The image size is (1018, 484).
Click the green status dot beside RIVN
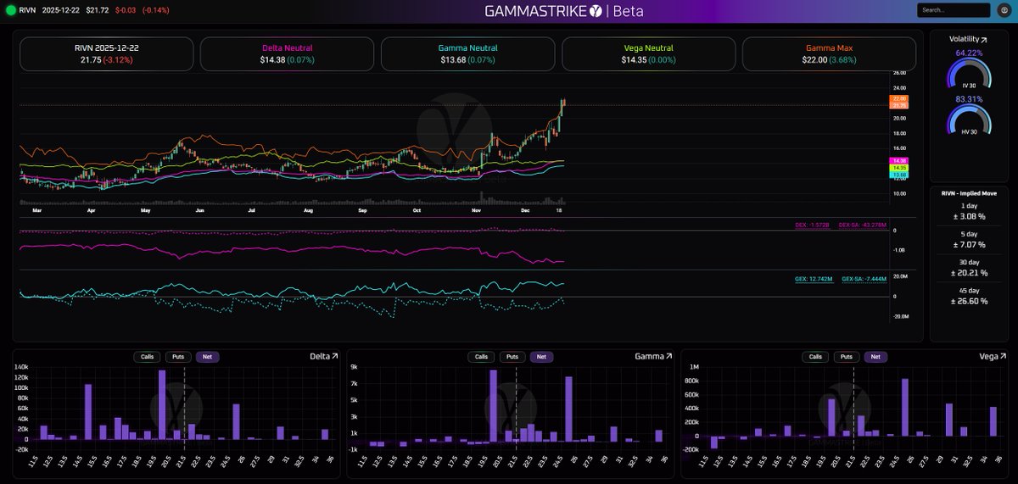point(10,10)
